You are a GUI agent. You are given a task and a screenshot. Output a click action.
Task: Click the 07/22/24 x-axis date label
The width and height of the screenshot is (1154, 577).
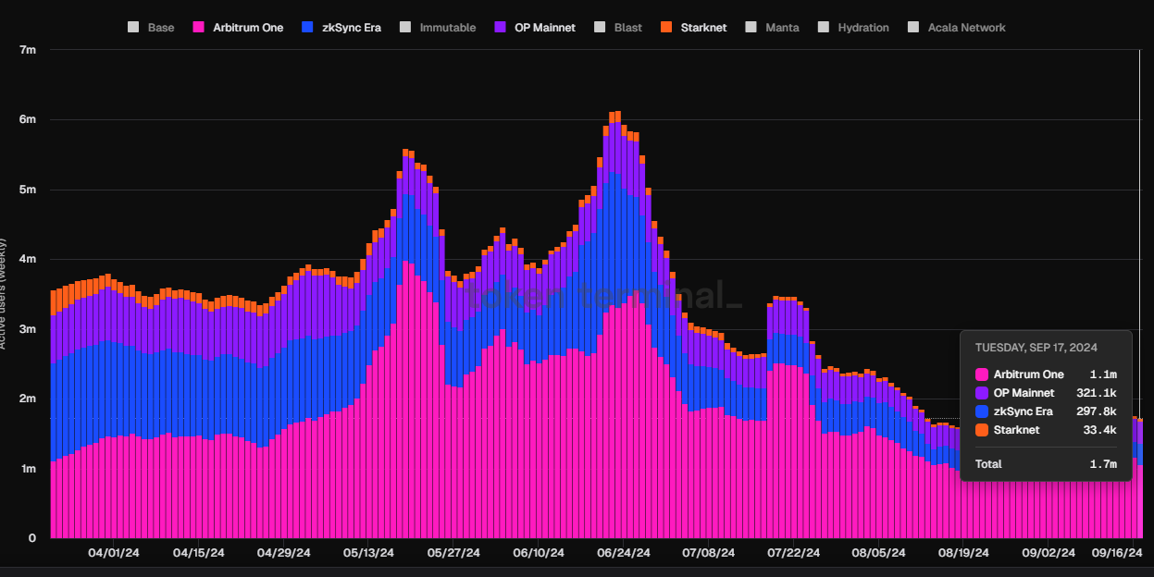pos(794,553)
